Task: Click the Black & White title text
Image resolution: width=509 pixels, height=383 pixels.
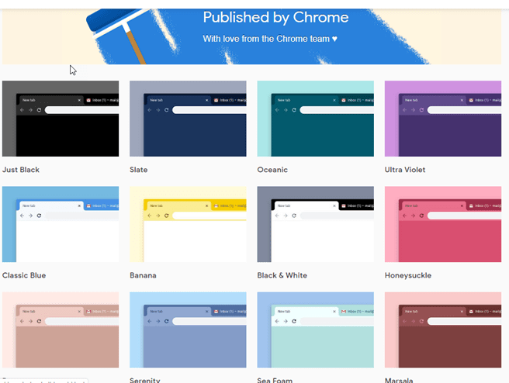Action: 282,275
